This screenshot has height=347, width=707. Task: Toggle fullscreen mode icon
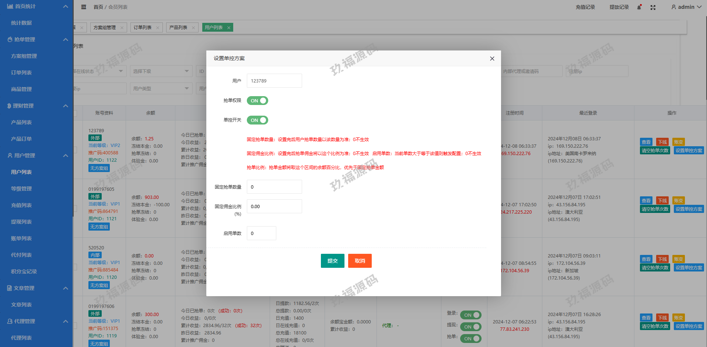(x=653, y=7)
